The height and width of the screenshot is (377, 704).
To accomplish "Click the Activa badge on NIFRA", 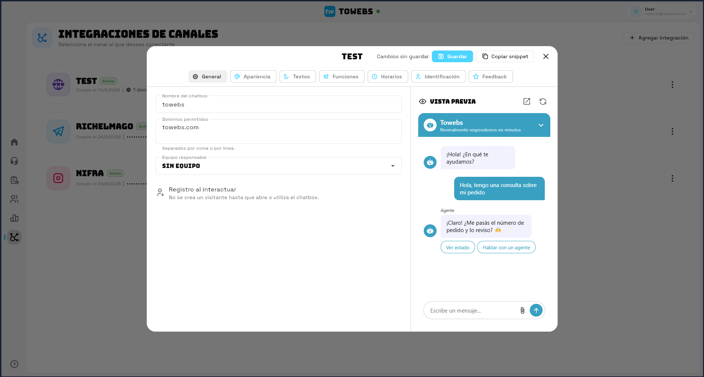I will (x=115, y=173).
